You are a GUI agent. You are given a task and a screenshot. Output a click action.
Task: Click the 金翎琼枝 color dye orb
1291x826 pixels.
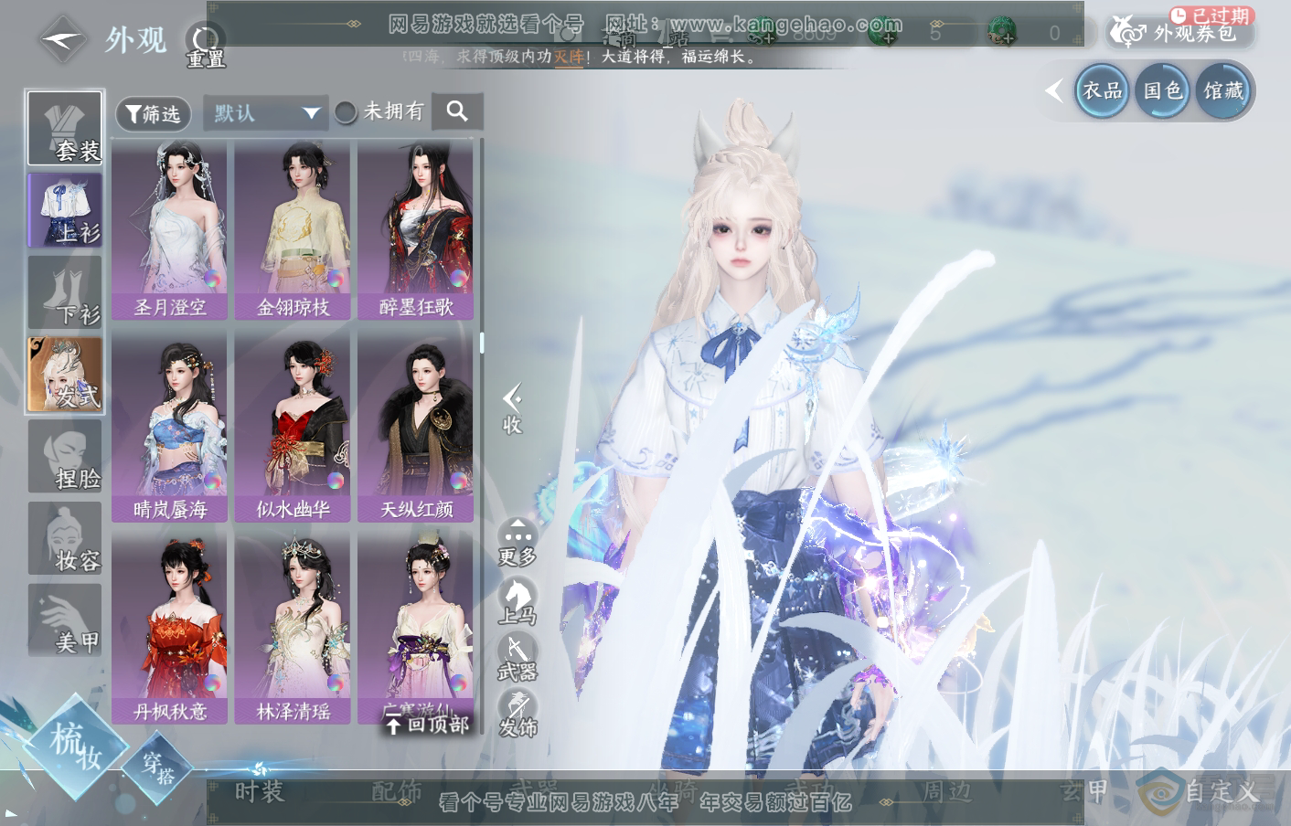click(336, 278)
